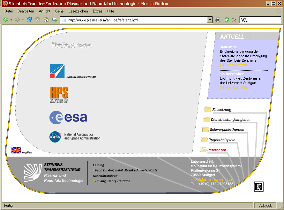Open the Wikipedia search engine dropdown
The image size is (284, 210).
tap(244, 20)
